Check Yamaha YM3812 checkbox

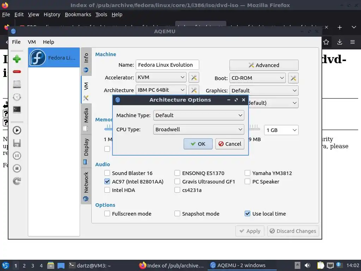[x=247, y=173]
